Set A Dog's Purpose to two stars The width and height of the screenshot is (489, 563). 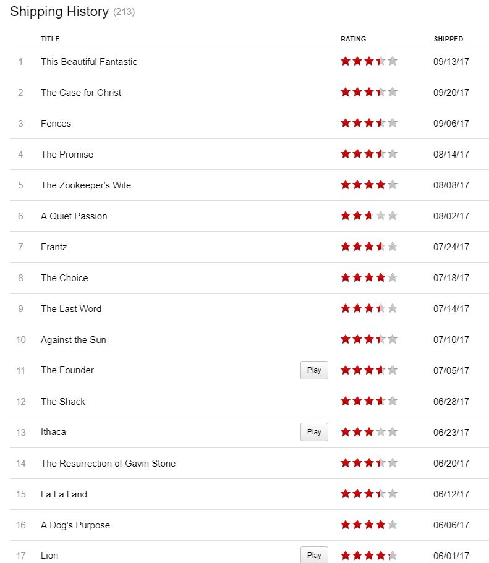(x=357, y=525)
